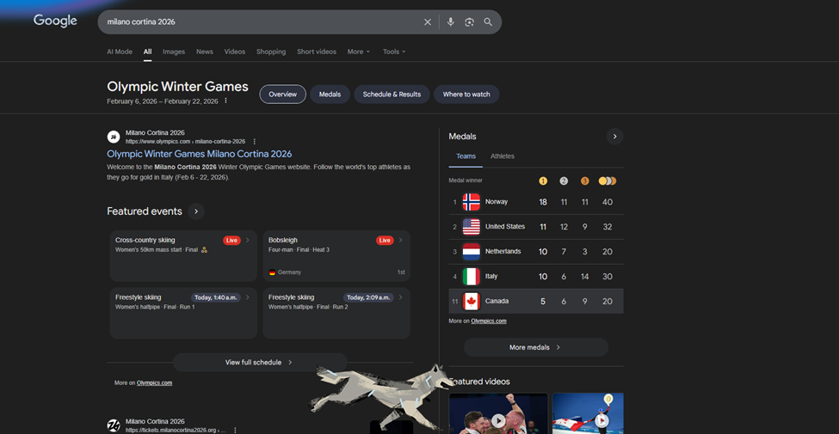Open three-dot options for olympics.com result

(255, 142)
